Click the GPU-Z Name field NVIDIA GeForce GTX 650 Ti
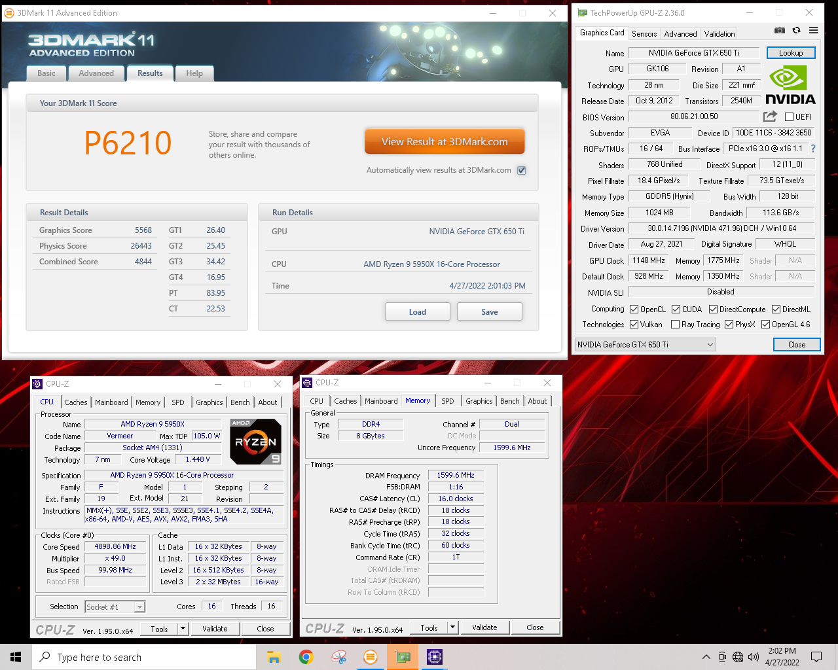838x670 pixels. [694, 53]
